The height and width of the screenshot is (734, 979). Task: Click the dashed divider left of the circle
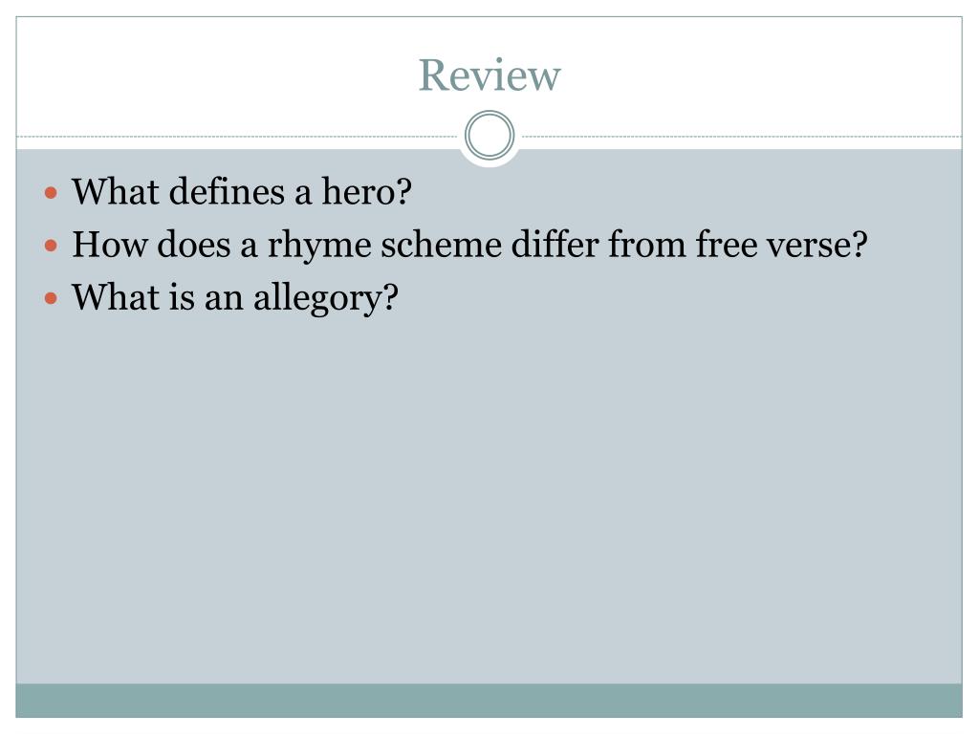coord(237,136)
